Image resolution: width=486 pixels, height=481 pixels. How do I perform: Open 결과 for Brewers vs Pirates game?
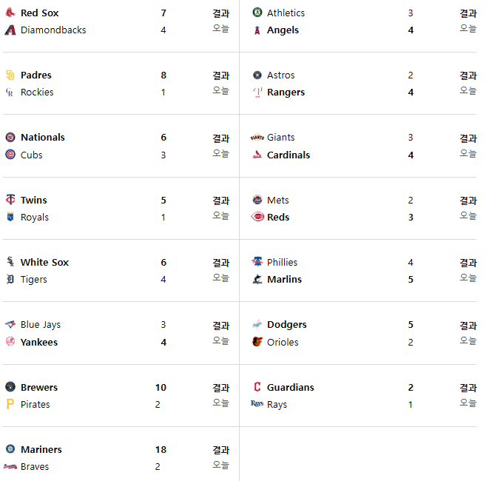click(220, 388)
